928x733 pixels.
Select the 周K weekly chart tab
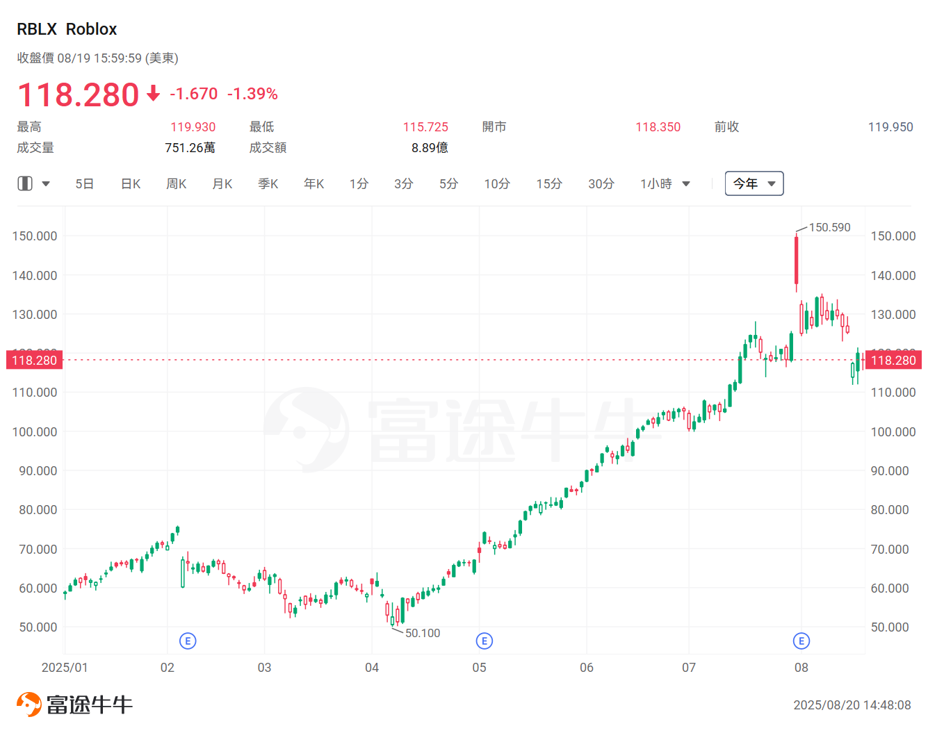[177, 184]
